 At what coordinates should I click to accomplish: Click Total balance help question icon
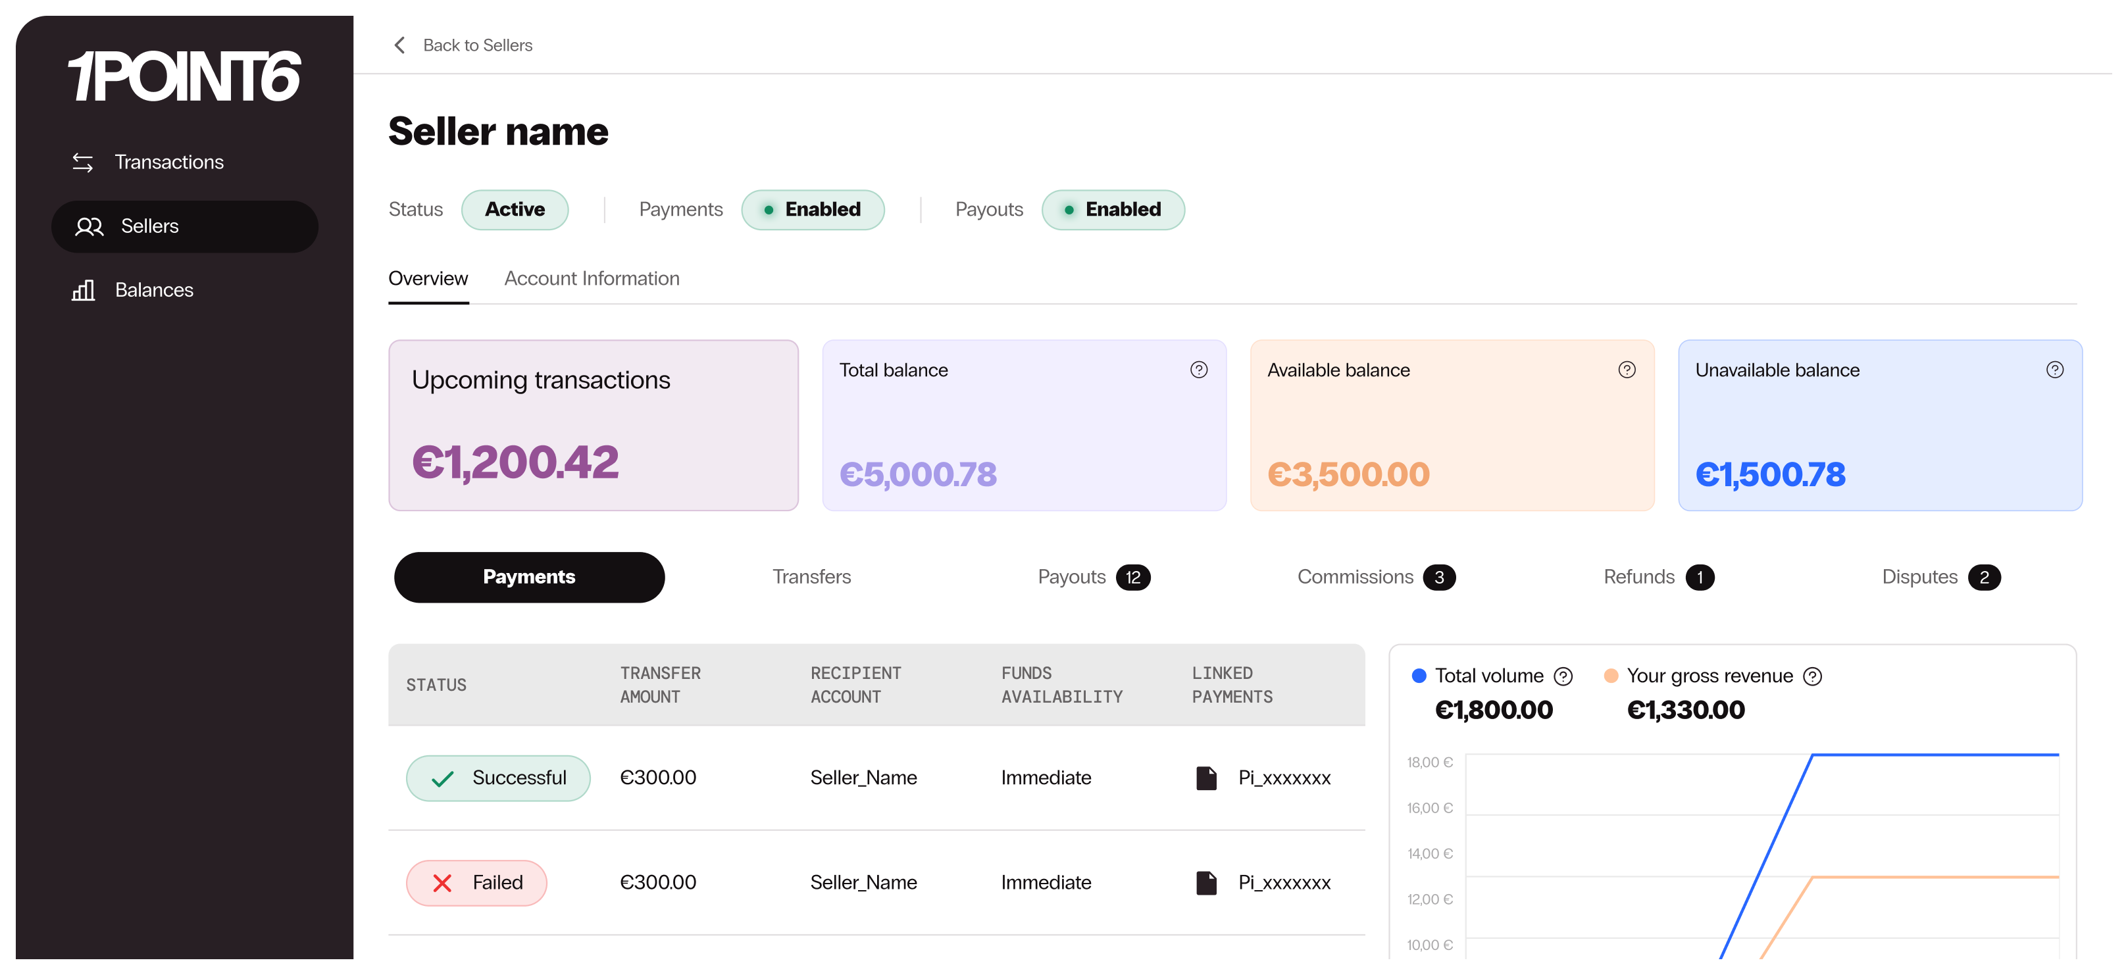coord(1199,370)
